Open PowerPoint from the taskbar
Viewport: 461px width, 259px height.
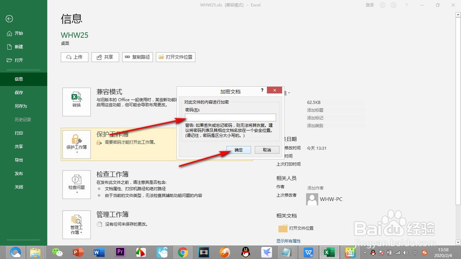pos(78,252)
